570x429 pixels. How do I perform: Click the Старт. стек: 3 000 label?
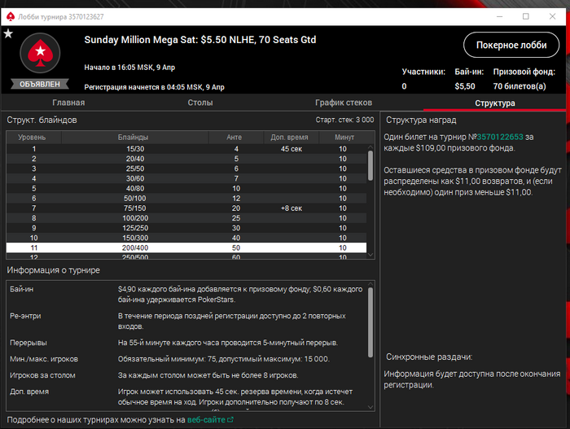click(344, 120)
